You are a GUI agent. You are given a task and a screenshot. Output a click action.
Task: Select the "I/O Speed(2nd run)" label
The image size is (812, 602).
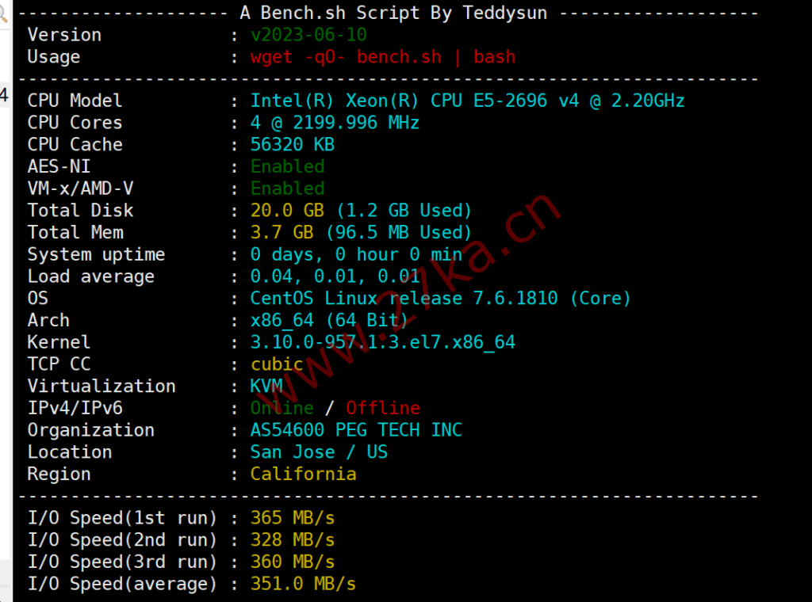[x=122, y=540]
